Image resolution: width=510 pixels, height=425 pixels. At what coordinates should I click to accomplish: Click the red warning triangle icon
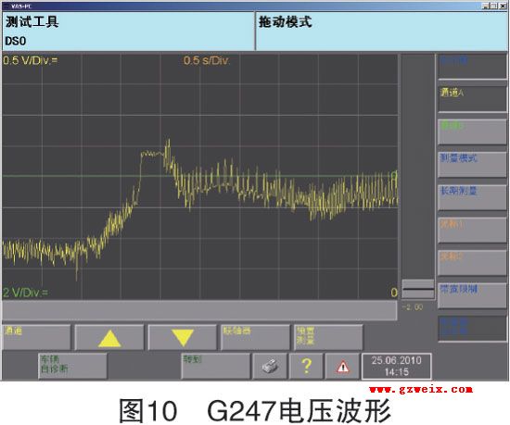(342, 367)
